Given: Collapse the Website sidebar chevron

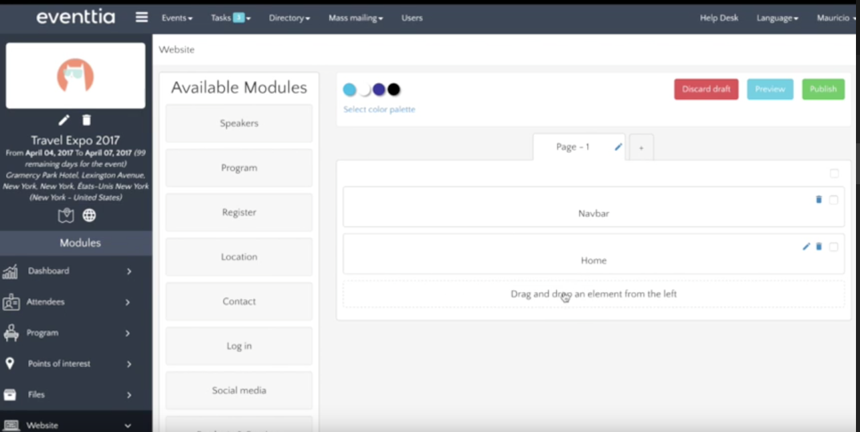Looking at the screenshot, I should coord(128,425).
